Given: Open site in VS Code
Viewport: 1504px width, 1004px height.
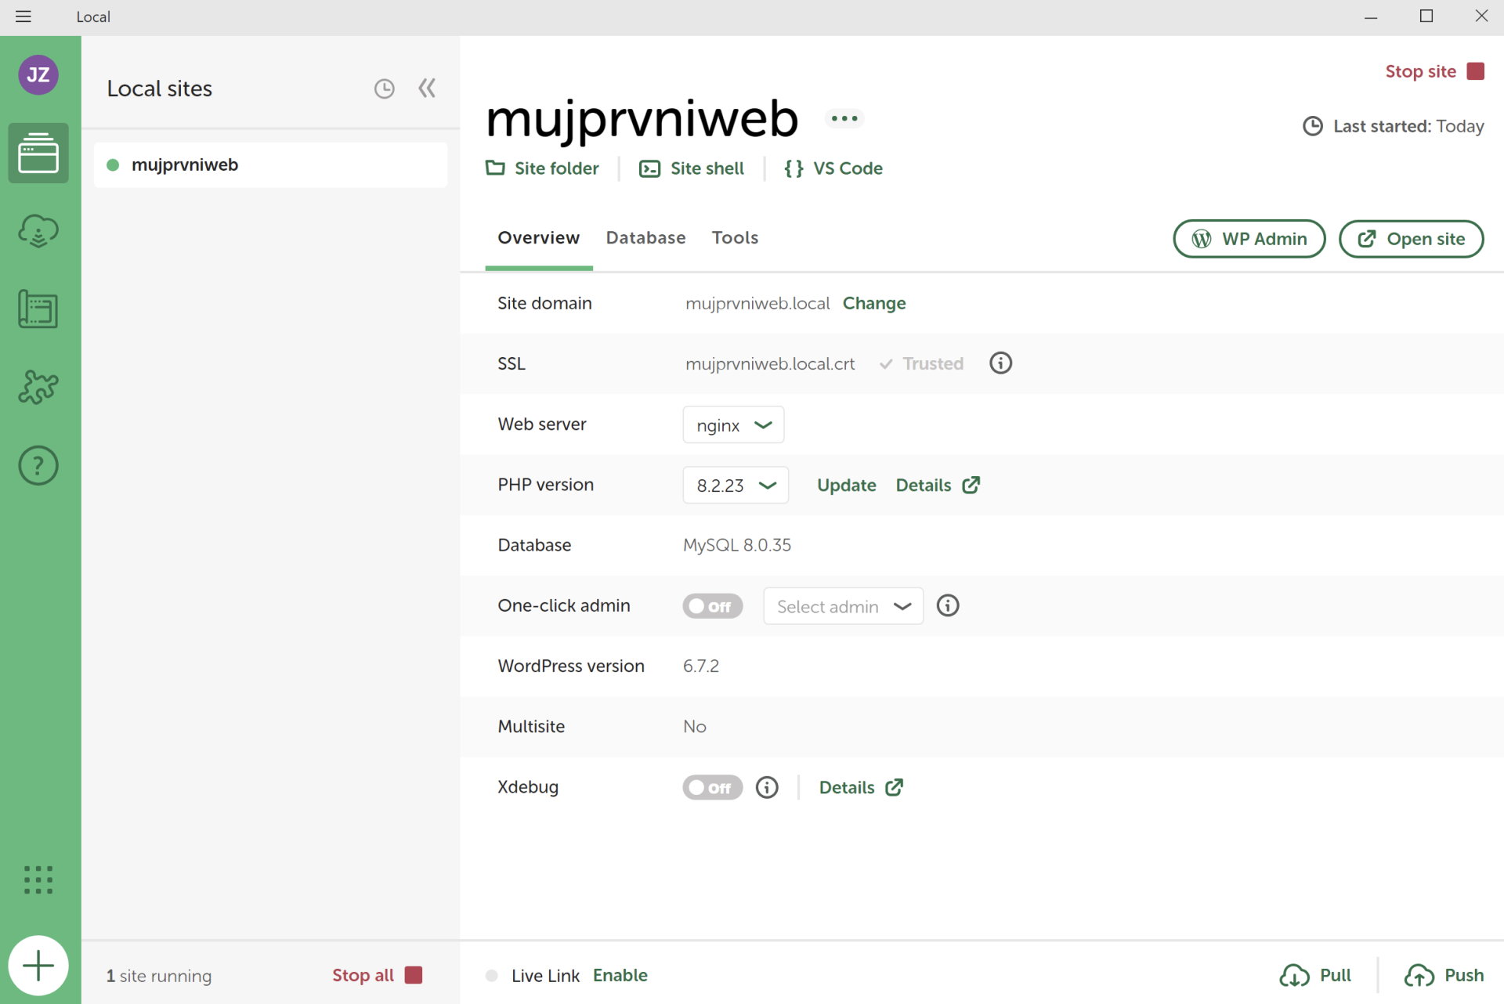Looking at the screenshot, I should point(833,168).
